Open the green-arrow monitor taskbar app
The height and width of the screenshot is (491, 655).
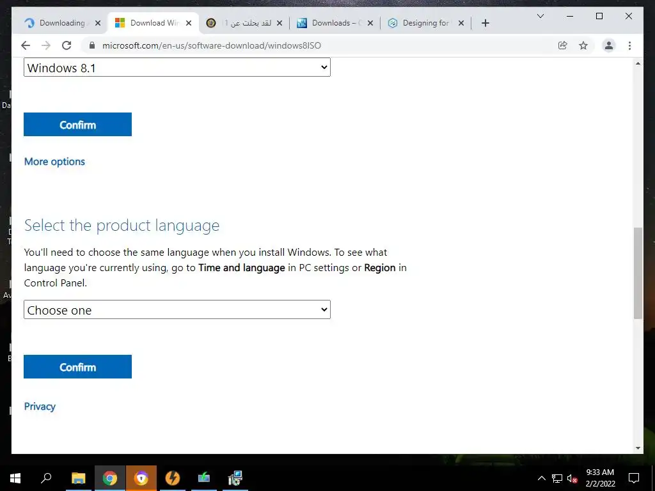tap(204, 478)
